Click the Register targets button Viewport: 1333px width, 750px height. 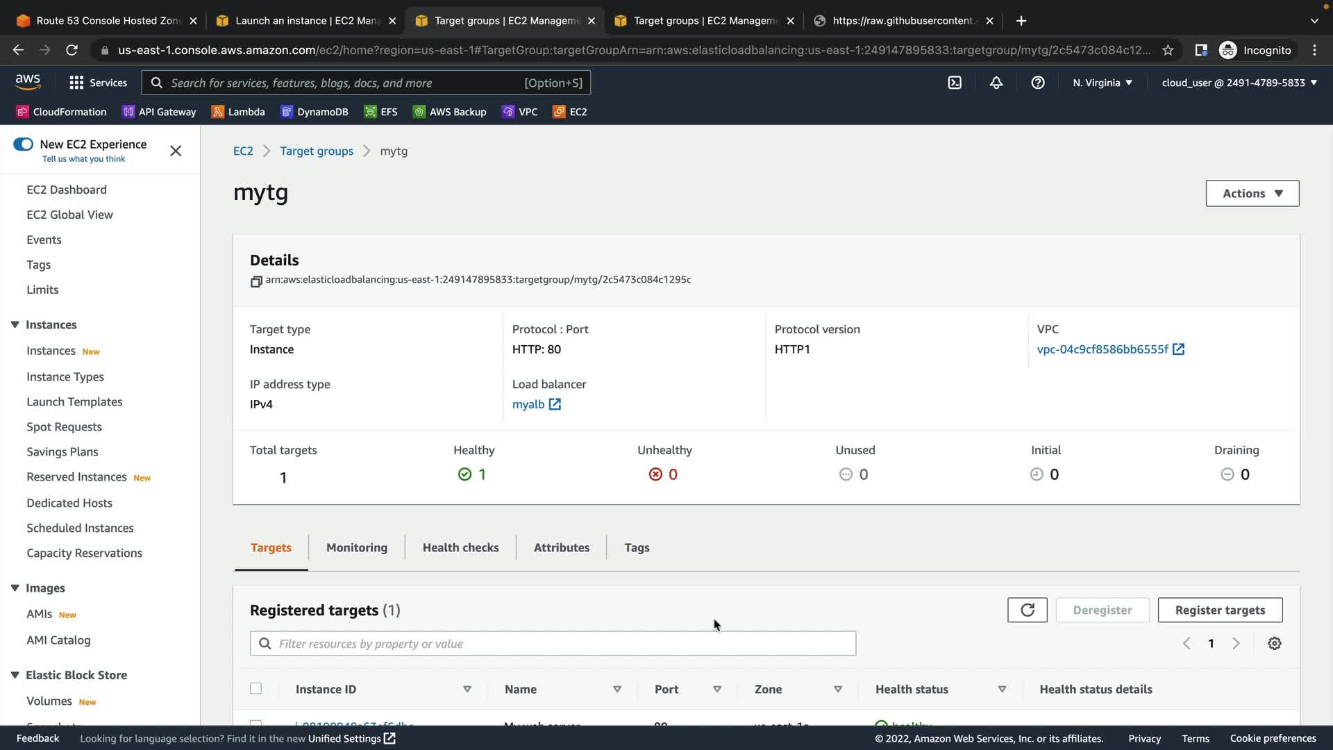1220,610
